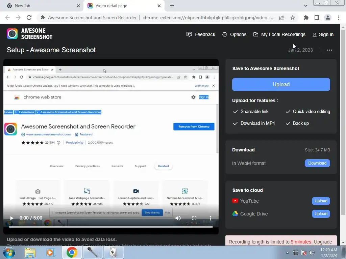
Task: Click the Options gear icon
Action: (225, 34)
